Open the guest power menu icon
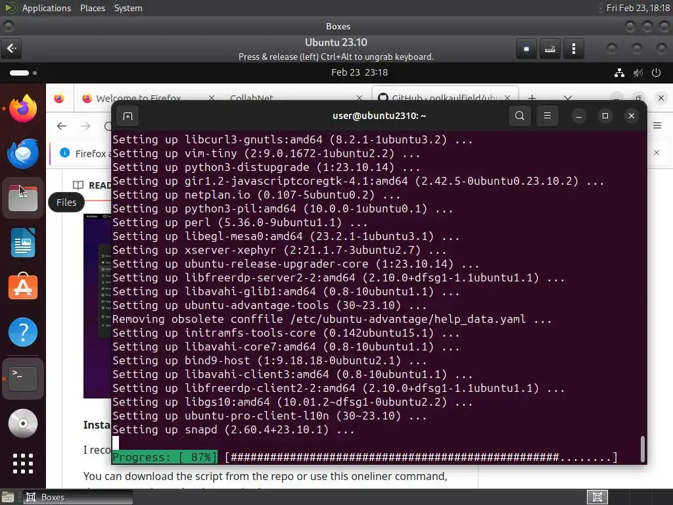This screenshot has width=673, height=505. point(657,72)
